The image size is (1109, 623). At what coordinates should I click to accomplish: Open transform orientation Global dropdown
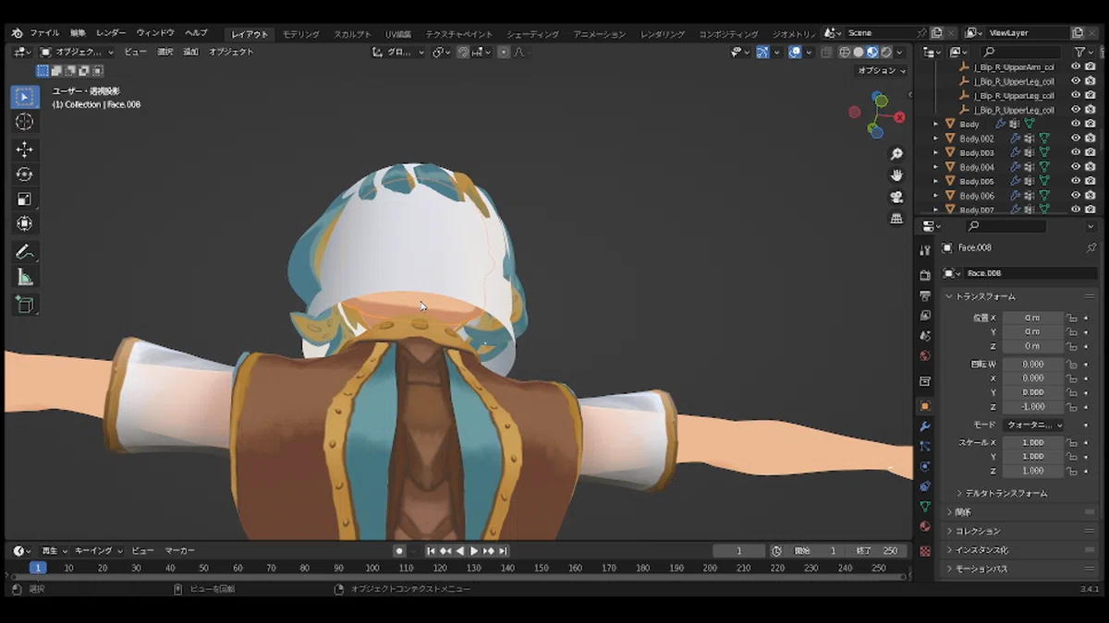coord(398,53)
